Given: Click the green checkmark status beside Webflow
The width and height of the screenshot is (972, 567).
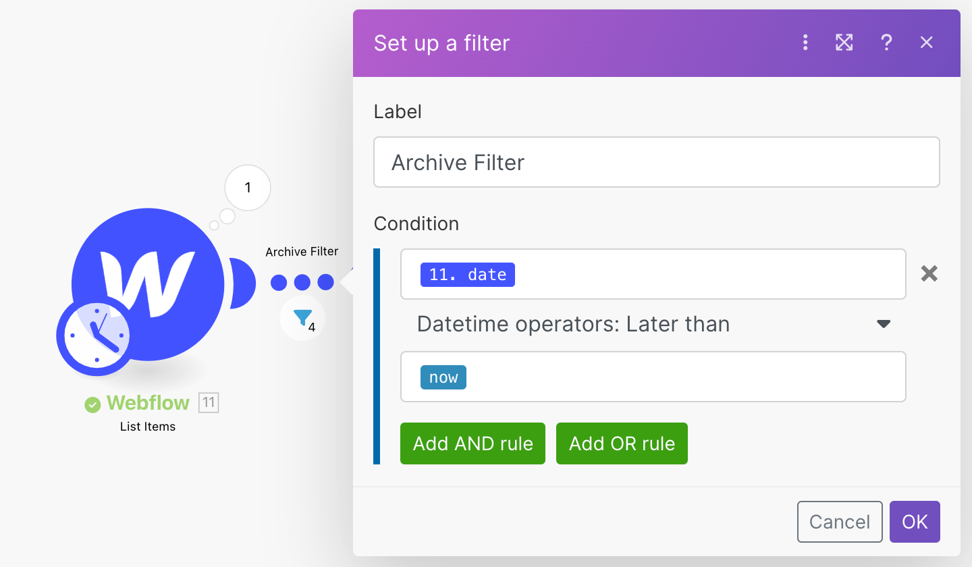Looking at the screenshot, I should pos(92,404).
